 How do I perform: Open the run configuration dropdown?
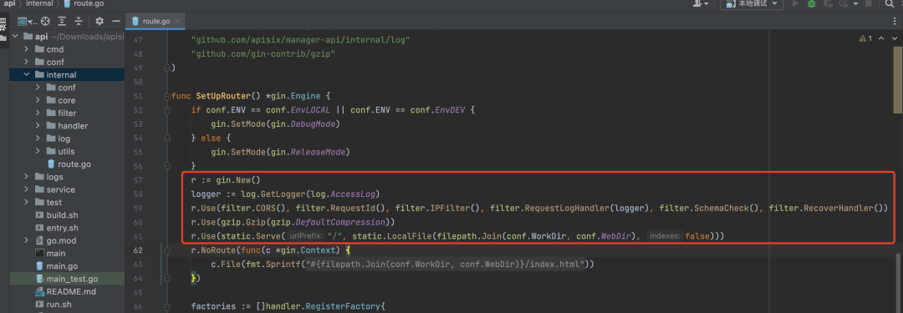point(751,4)
